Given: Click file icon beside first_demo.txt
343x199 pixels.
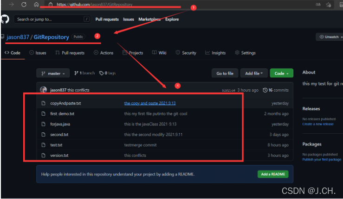Looking at the screenshot, I should (43, 113).
